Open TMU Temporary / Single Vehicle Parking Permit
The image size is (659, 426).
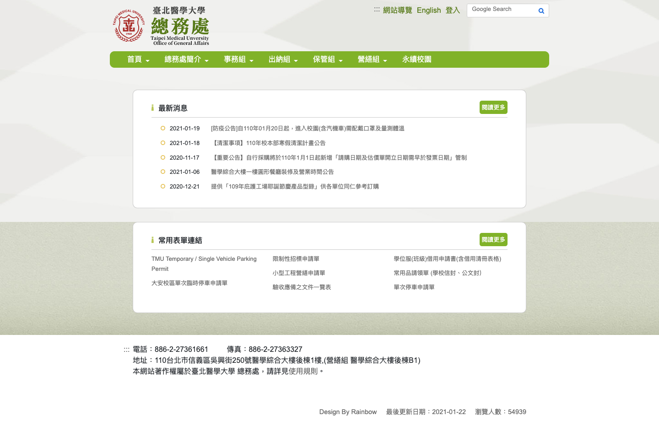204,259
